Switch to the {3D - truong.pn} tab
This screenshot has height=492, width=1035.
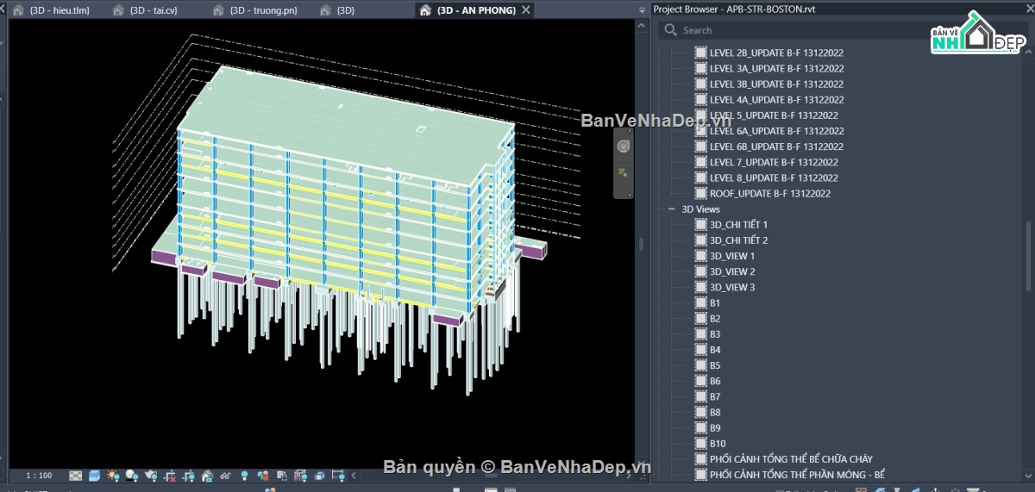pyautogui.click(x=256, y=10)
